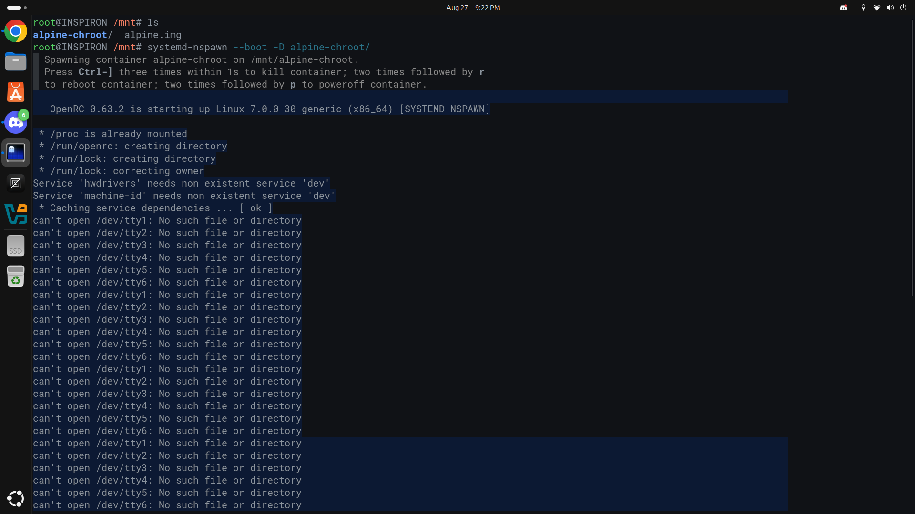Open Activities workspace indicator pill
The height and width of the screenshot is (514, 915).
17,8
